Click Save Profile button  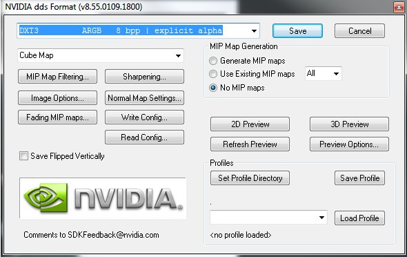(x=359, y=178)
